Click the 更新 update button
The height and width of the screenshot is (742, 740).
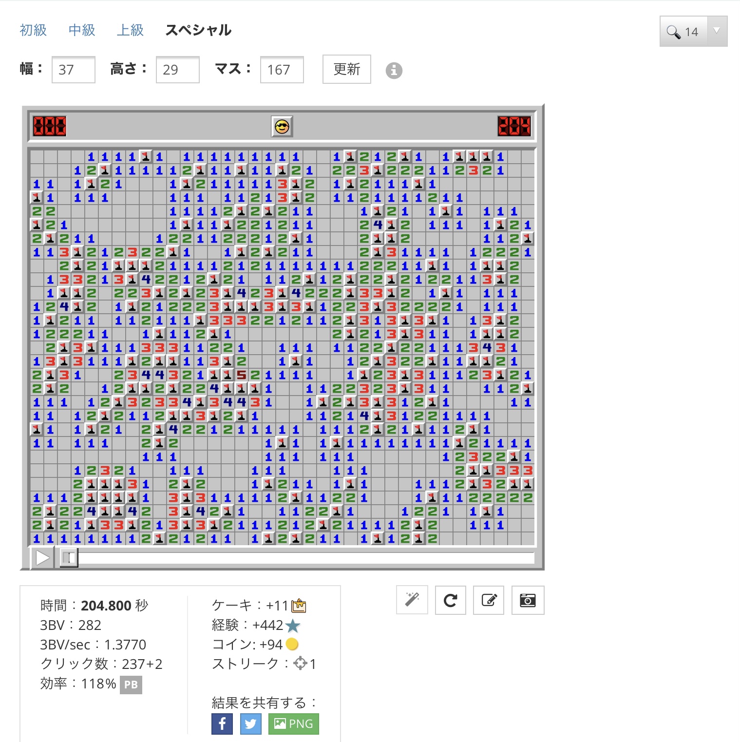coord(347,69)
